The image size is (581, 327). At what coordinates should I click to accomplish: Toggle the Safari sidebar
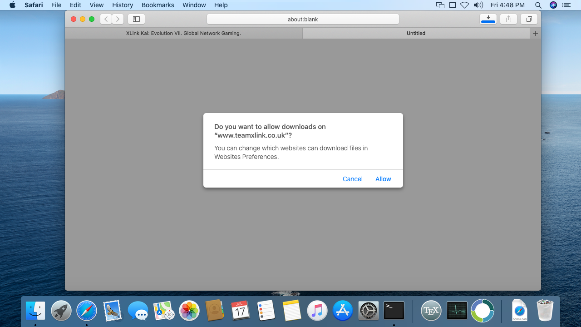(136, 19)
